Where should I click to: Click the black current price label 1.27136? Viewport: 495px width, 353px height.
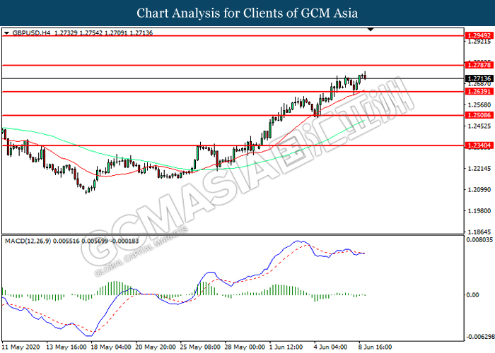tap(479, 78)
